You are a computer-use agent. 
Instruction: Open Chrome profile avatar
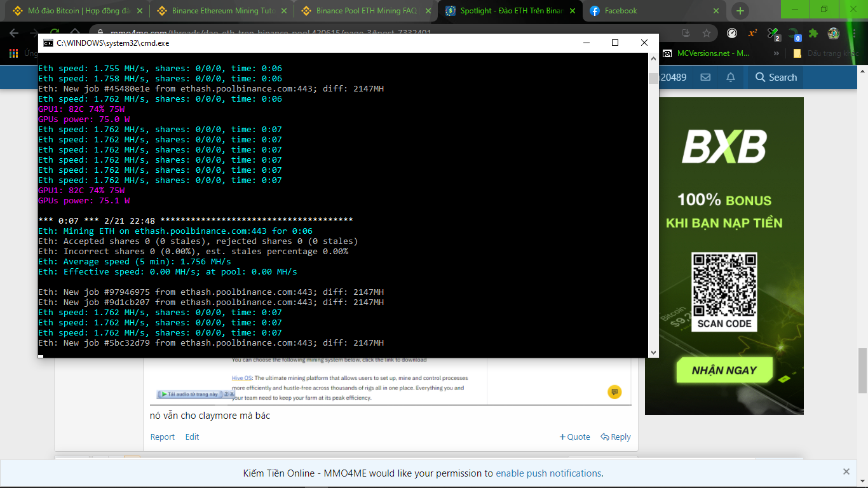coord(834,33)
